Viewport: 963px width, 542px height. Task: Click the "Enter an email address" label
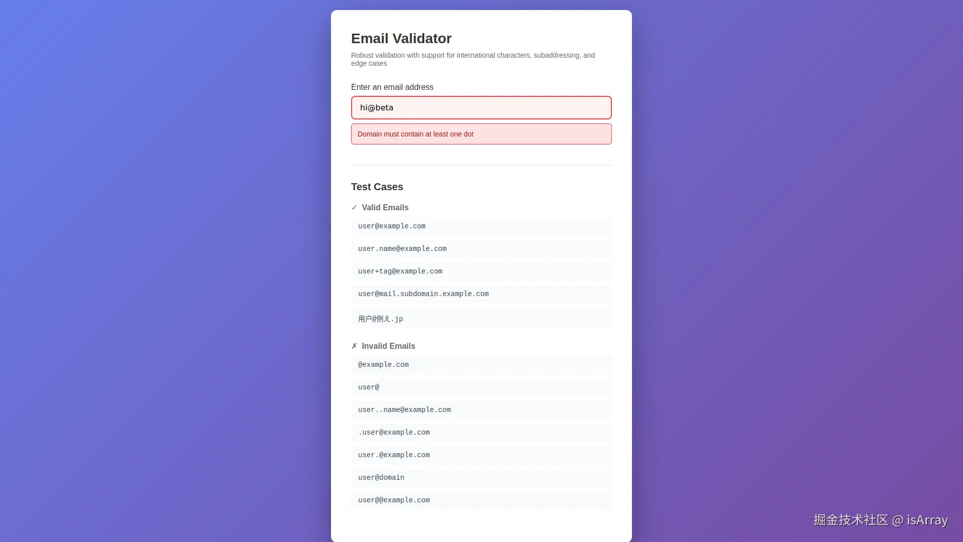(392, 87)
